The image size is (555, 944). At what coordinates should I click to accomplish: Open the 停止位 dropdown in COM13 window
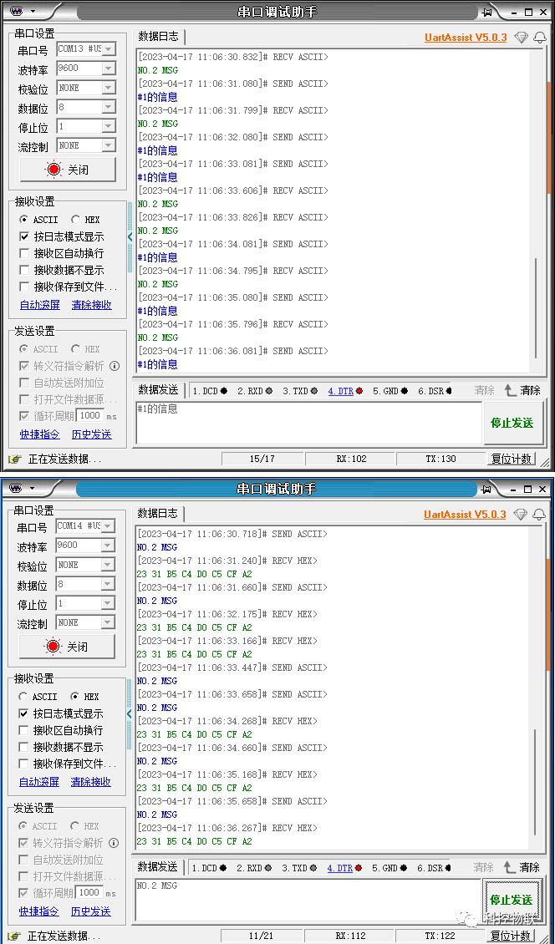[x=109, y=126]
